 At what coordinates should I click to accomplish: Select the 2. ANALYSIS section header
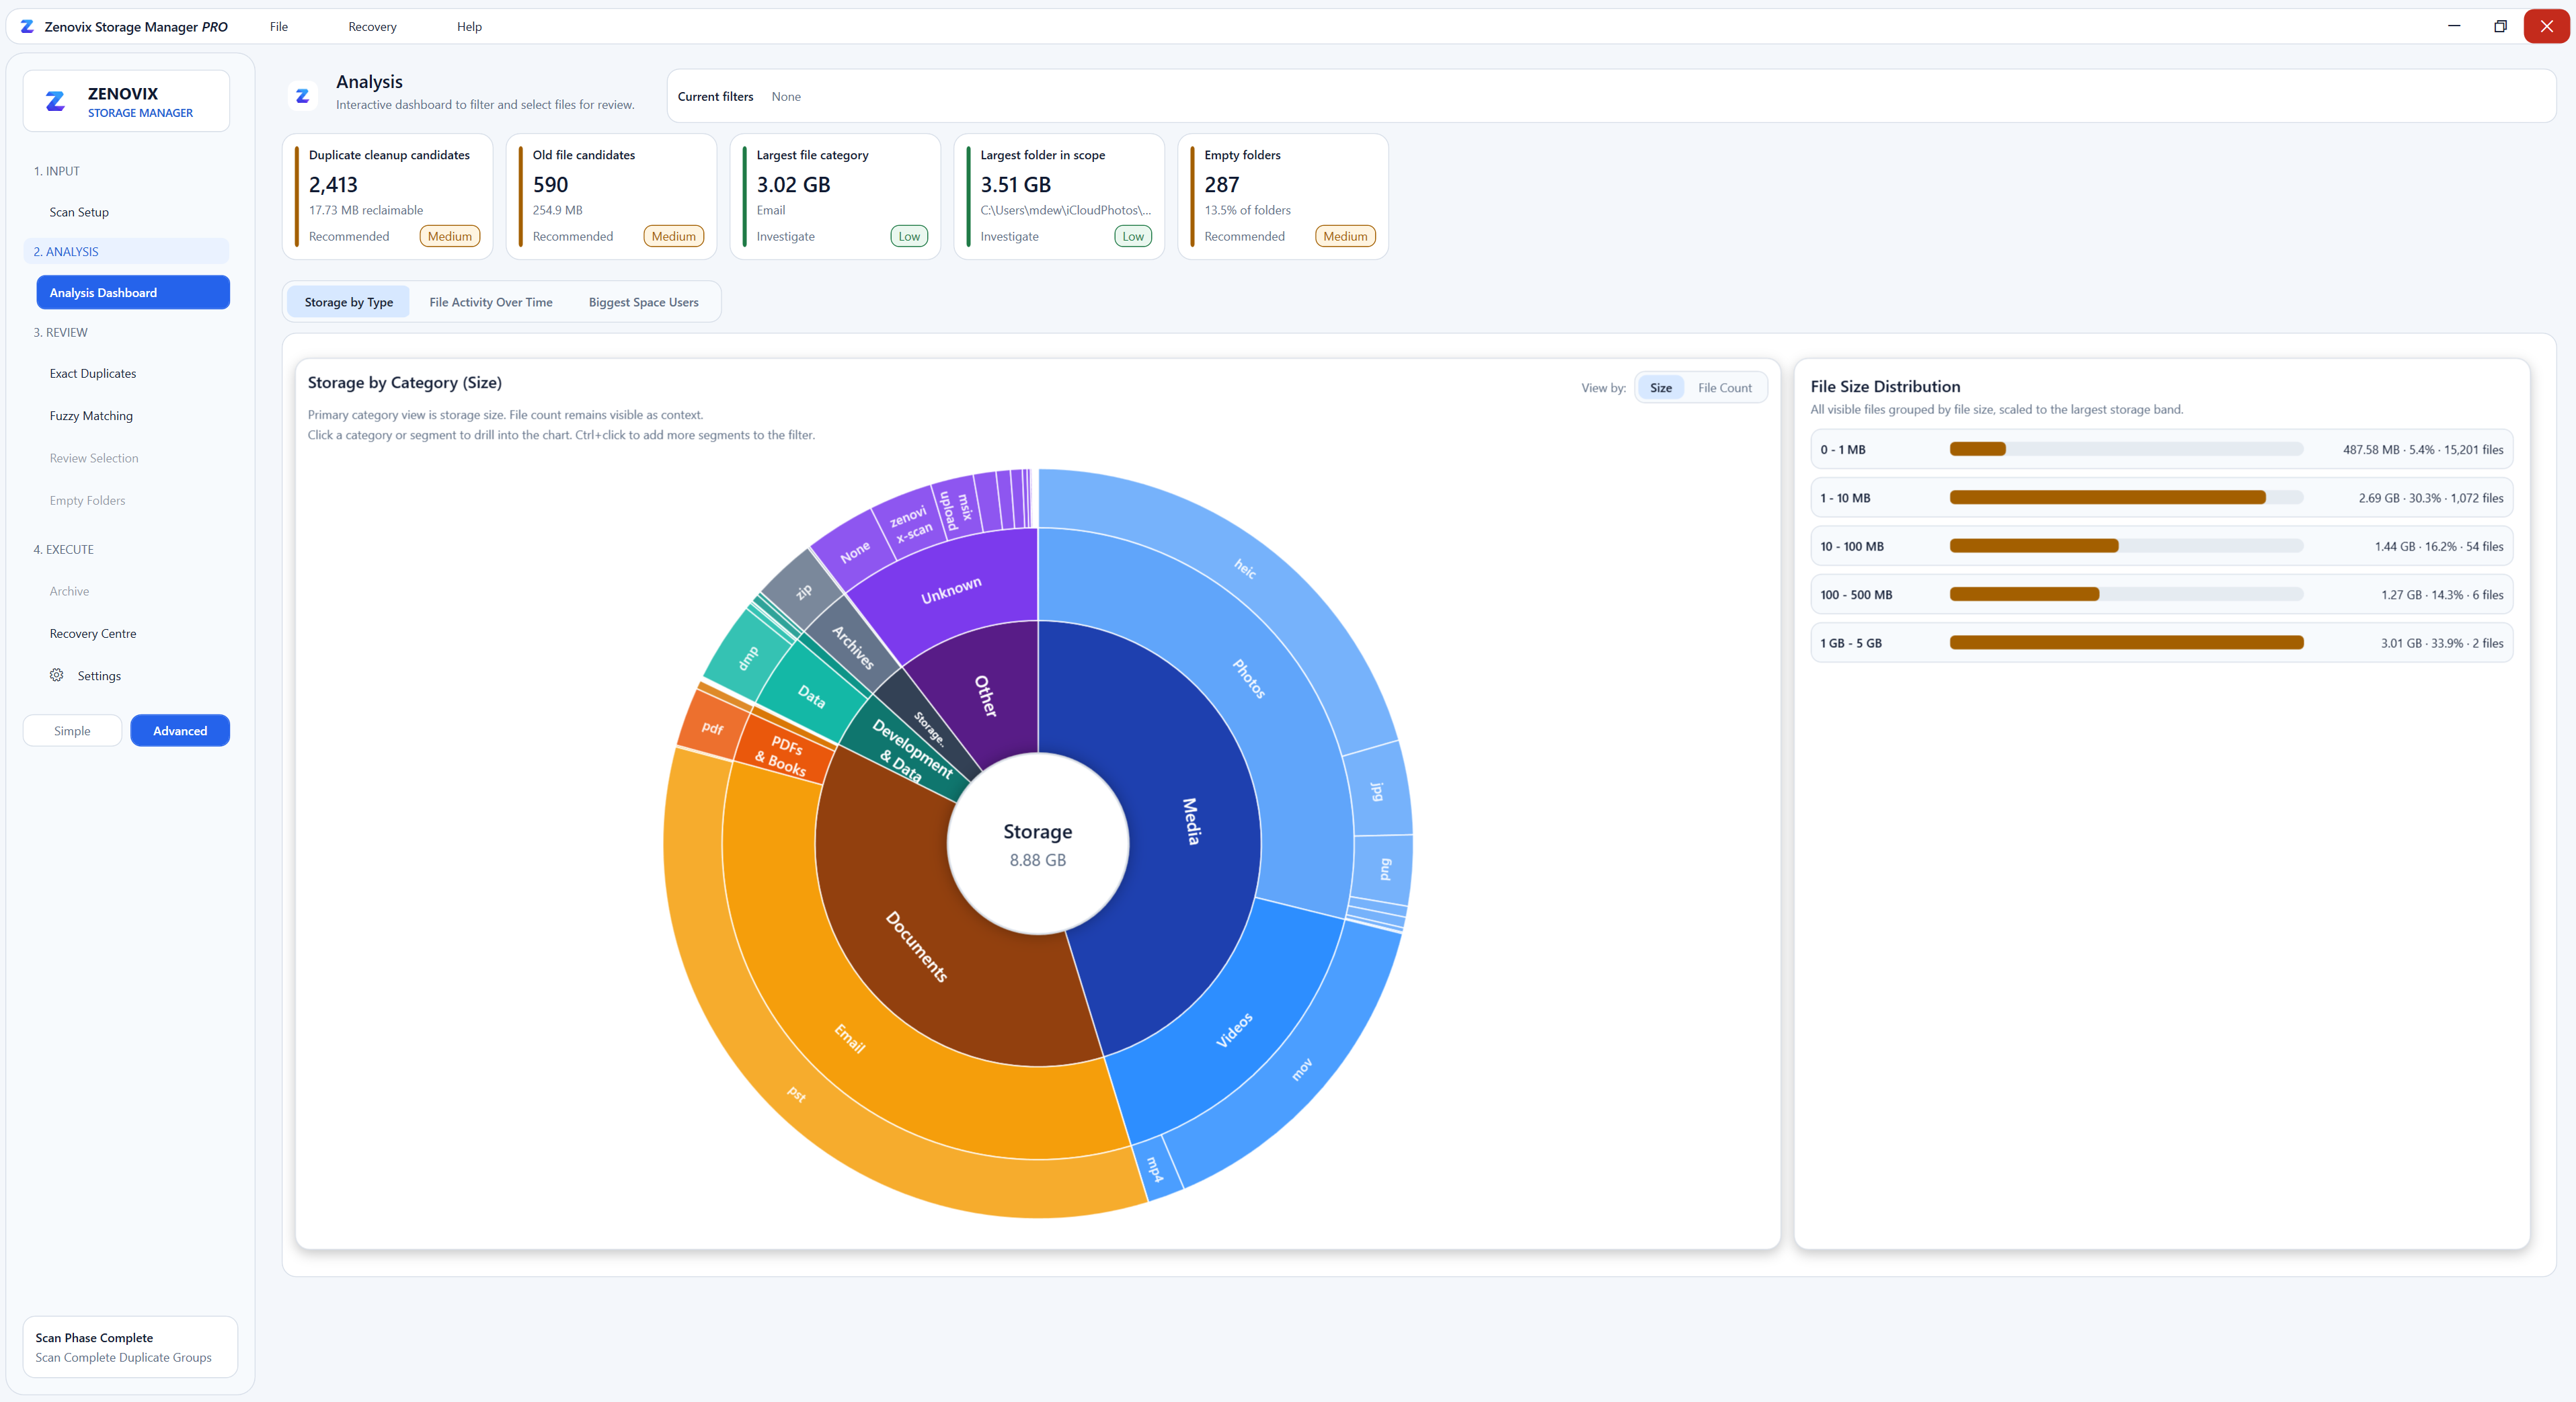(126, 252)
